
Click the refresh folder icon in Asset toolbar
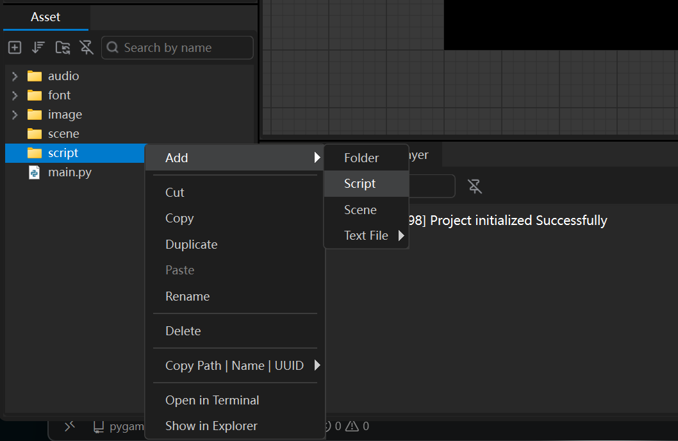tap(63, 47)
